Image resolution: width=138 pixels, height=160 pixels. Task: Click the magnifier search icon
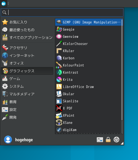tap(4, 12)
